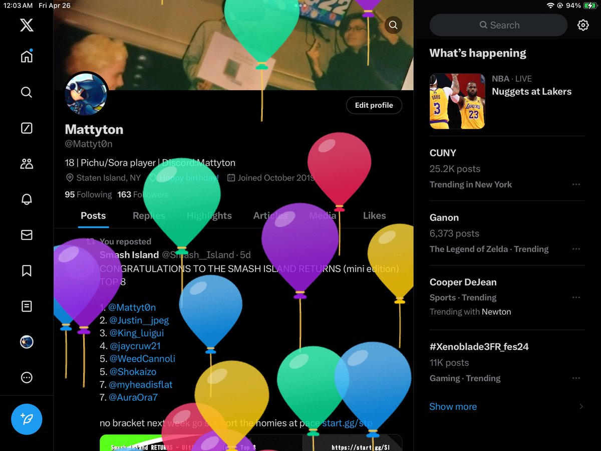Click the Edit profile button
Viewport: 601px width, 451px height.
point(374,105)
